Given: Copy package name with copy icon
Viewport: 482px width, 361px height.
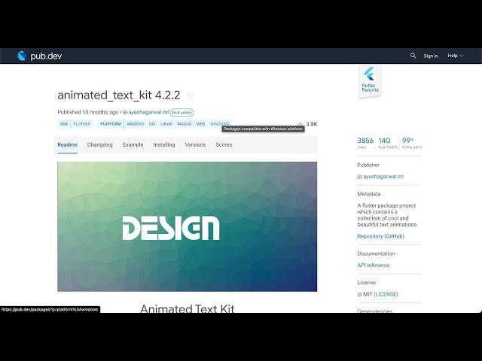Looking at the screenshot, I should (190, 96).
